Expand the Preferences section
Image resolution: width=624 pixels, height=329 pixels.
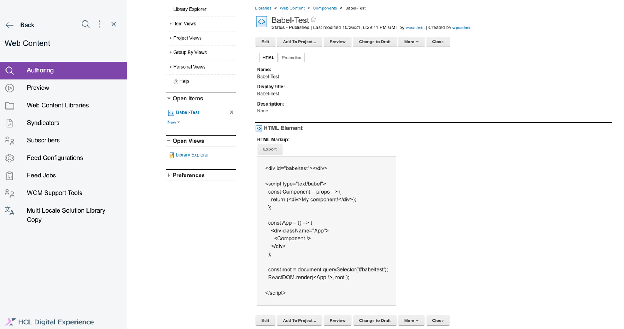(169, 175)
